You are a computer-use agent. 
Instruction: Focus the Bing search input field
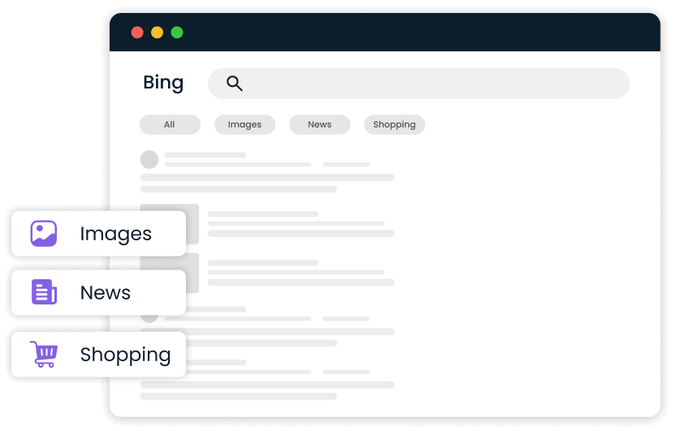pos(430,83)
